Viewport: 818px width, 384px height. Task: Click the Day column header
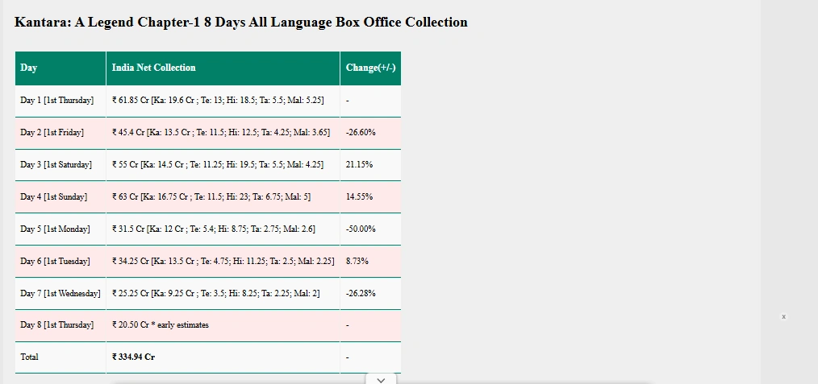tap(29, 68)
